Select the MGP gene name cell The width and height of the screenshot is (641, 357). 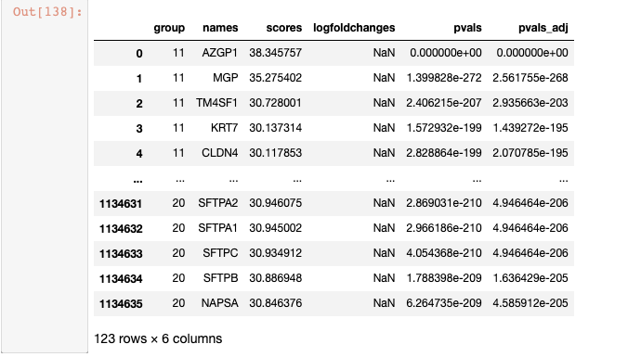coord(225,78)
